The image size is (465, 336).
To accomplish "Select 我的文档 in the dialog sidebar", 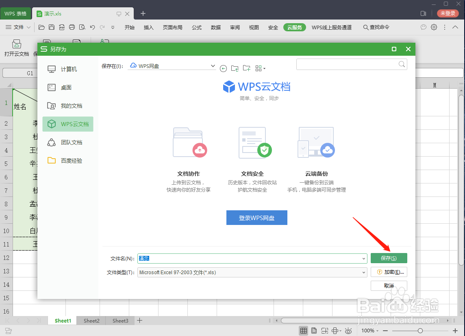I will [68, 106].
